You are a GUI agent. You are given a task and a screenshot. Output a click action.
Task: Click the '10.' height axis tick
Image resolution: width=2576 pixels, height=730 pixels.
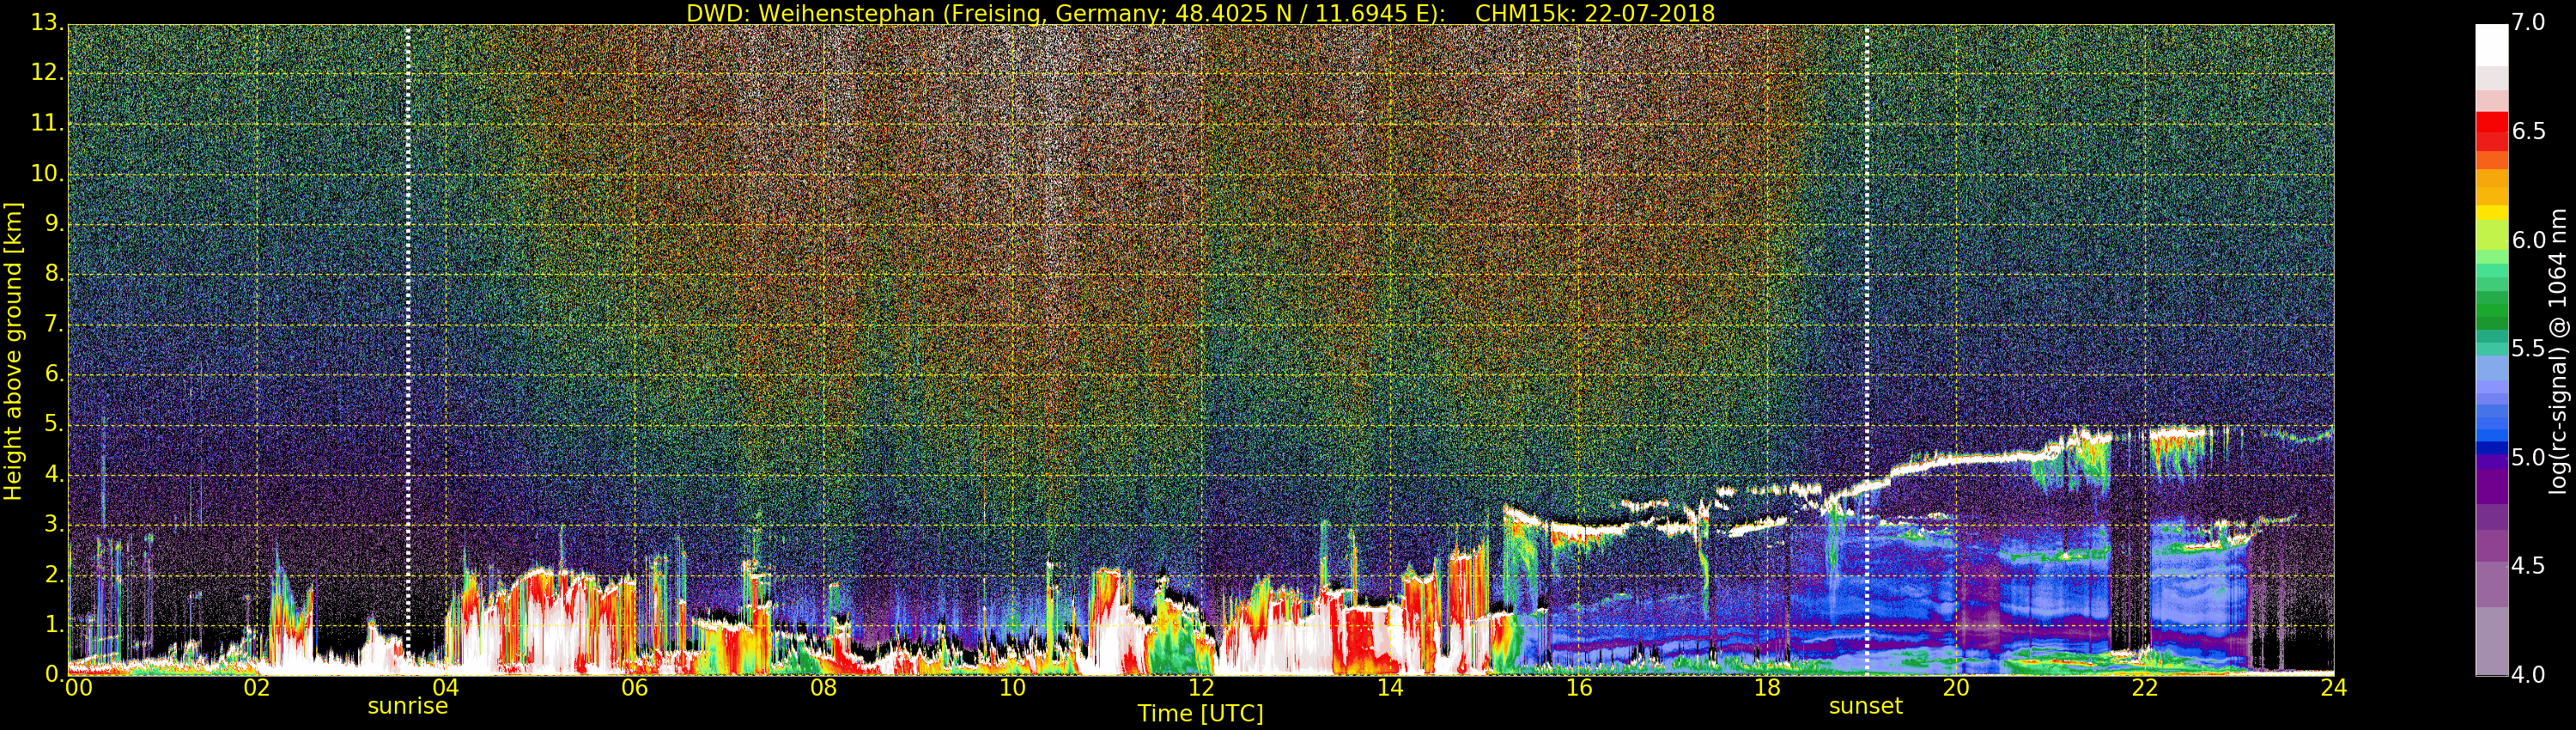coord(48,174)
